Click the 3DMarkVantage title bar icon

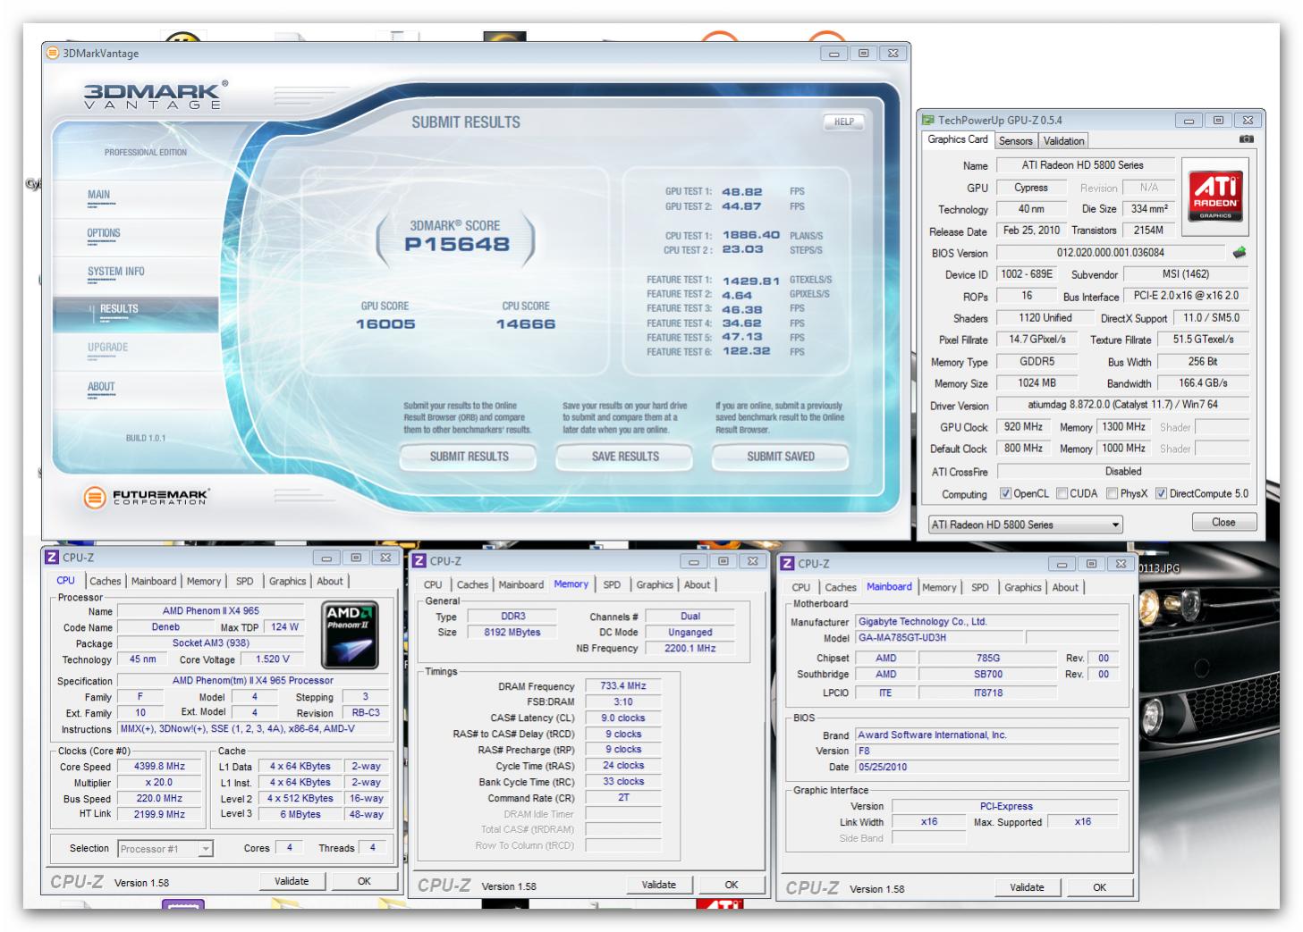[x=53, y=53]
